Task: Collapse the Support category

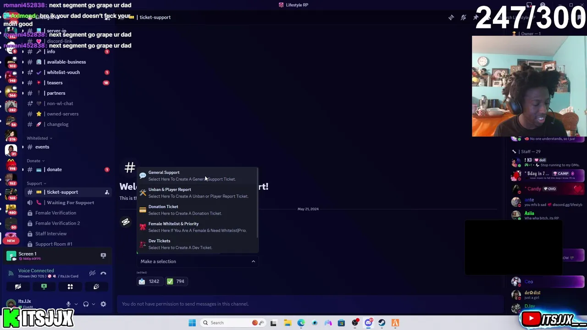Action: [x=36, y=183]
